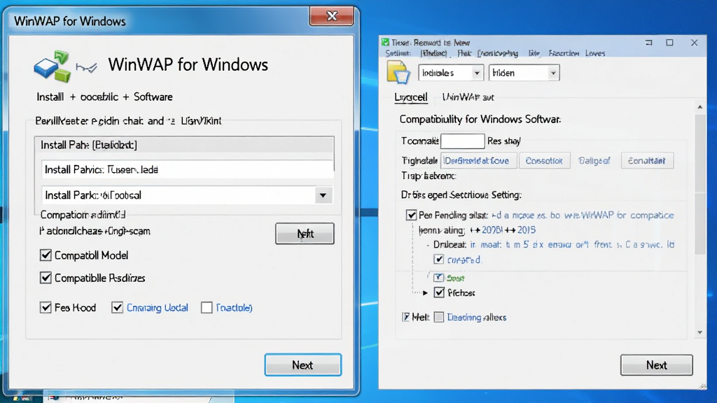The image size is (717, 403).
Task: Toggle the Melt checkbox in right window
Action: click(x=406, y=317)
